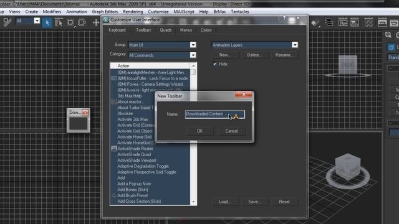Screen dimensions: 399x224
Task: Click the ViewCube in the top viewport
Action: (x=348, y=65)
